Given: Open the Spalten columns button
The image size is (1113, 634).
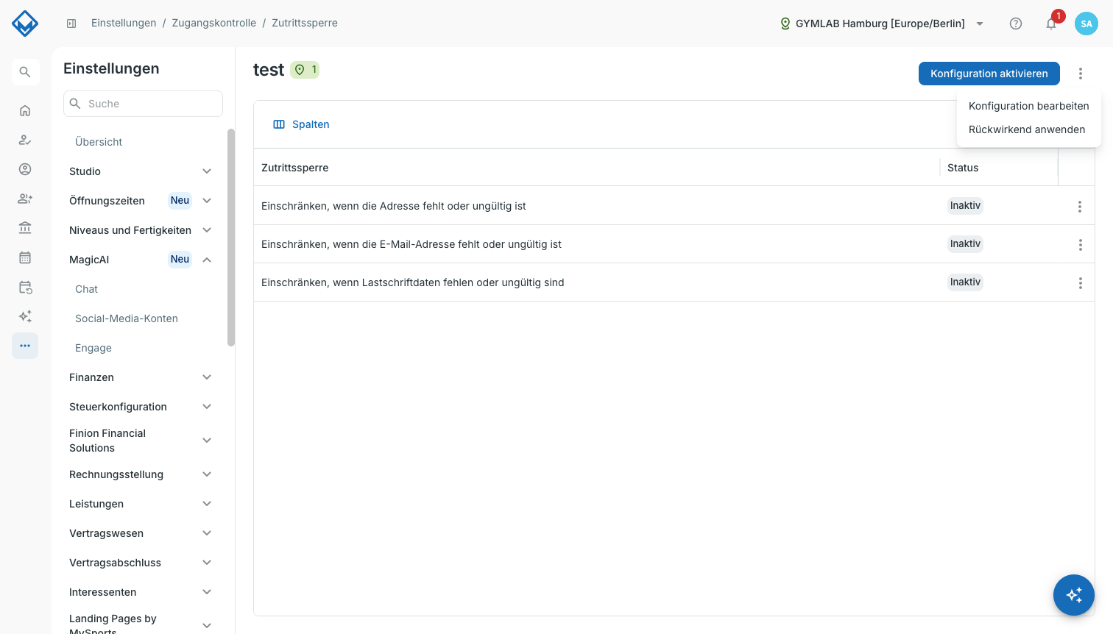Looking at the screenshot, I should [301, 124].
